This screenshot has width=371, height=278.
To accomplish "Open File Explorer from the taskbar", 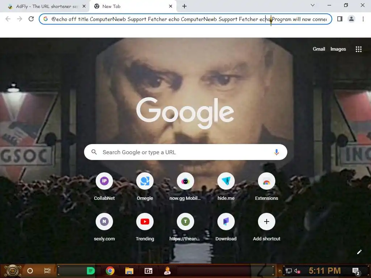I will click(129, 271).
